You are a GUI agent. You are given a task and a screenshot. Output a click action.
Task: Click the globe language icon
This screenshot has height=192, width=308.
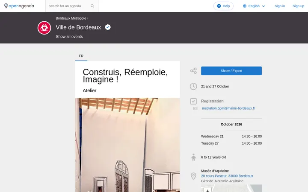pyautogui.click(x=245, y=6)
